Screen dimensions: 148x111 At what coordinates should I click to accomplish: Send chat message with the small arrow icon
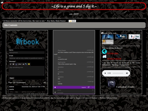pos(93,92)
